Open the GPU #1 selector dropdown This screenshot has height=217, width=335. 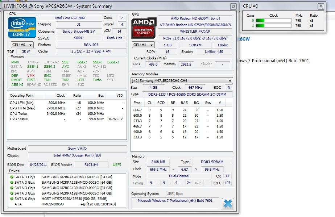tap(143, 45)
